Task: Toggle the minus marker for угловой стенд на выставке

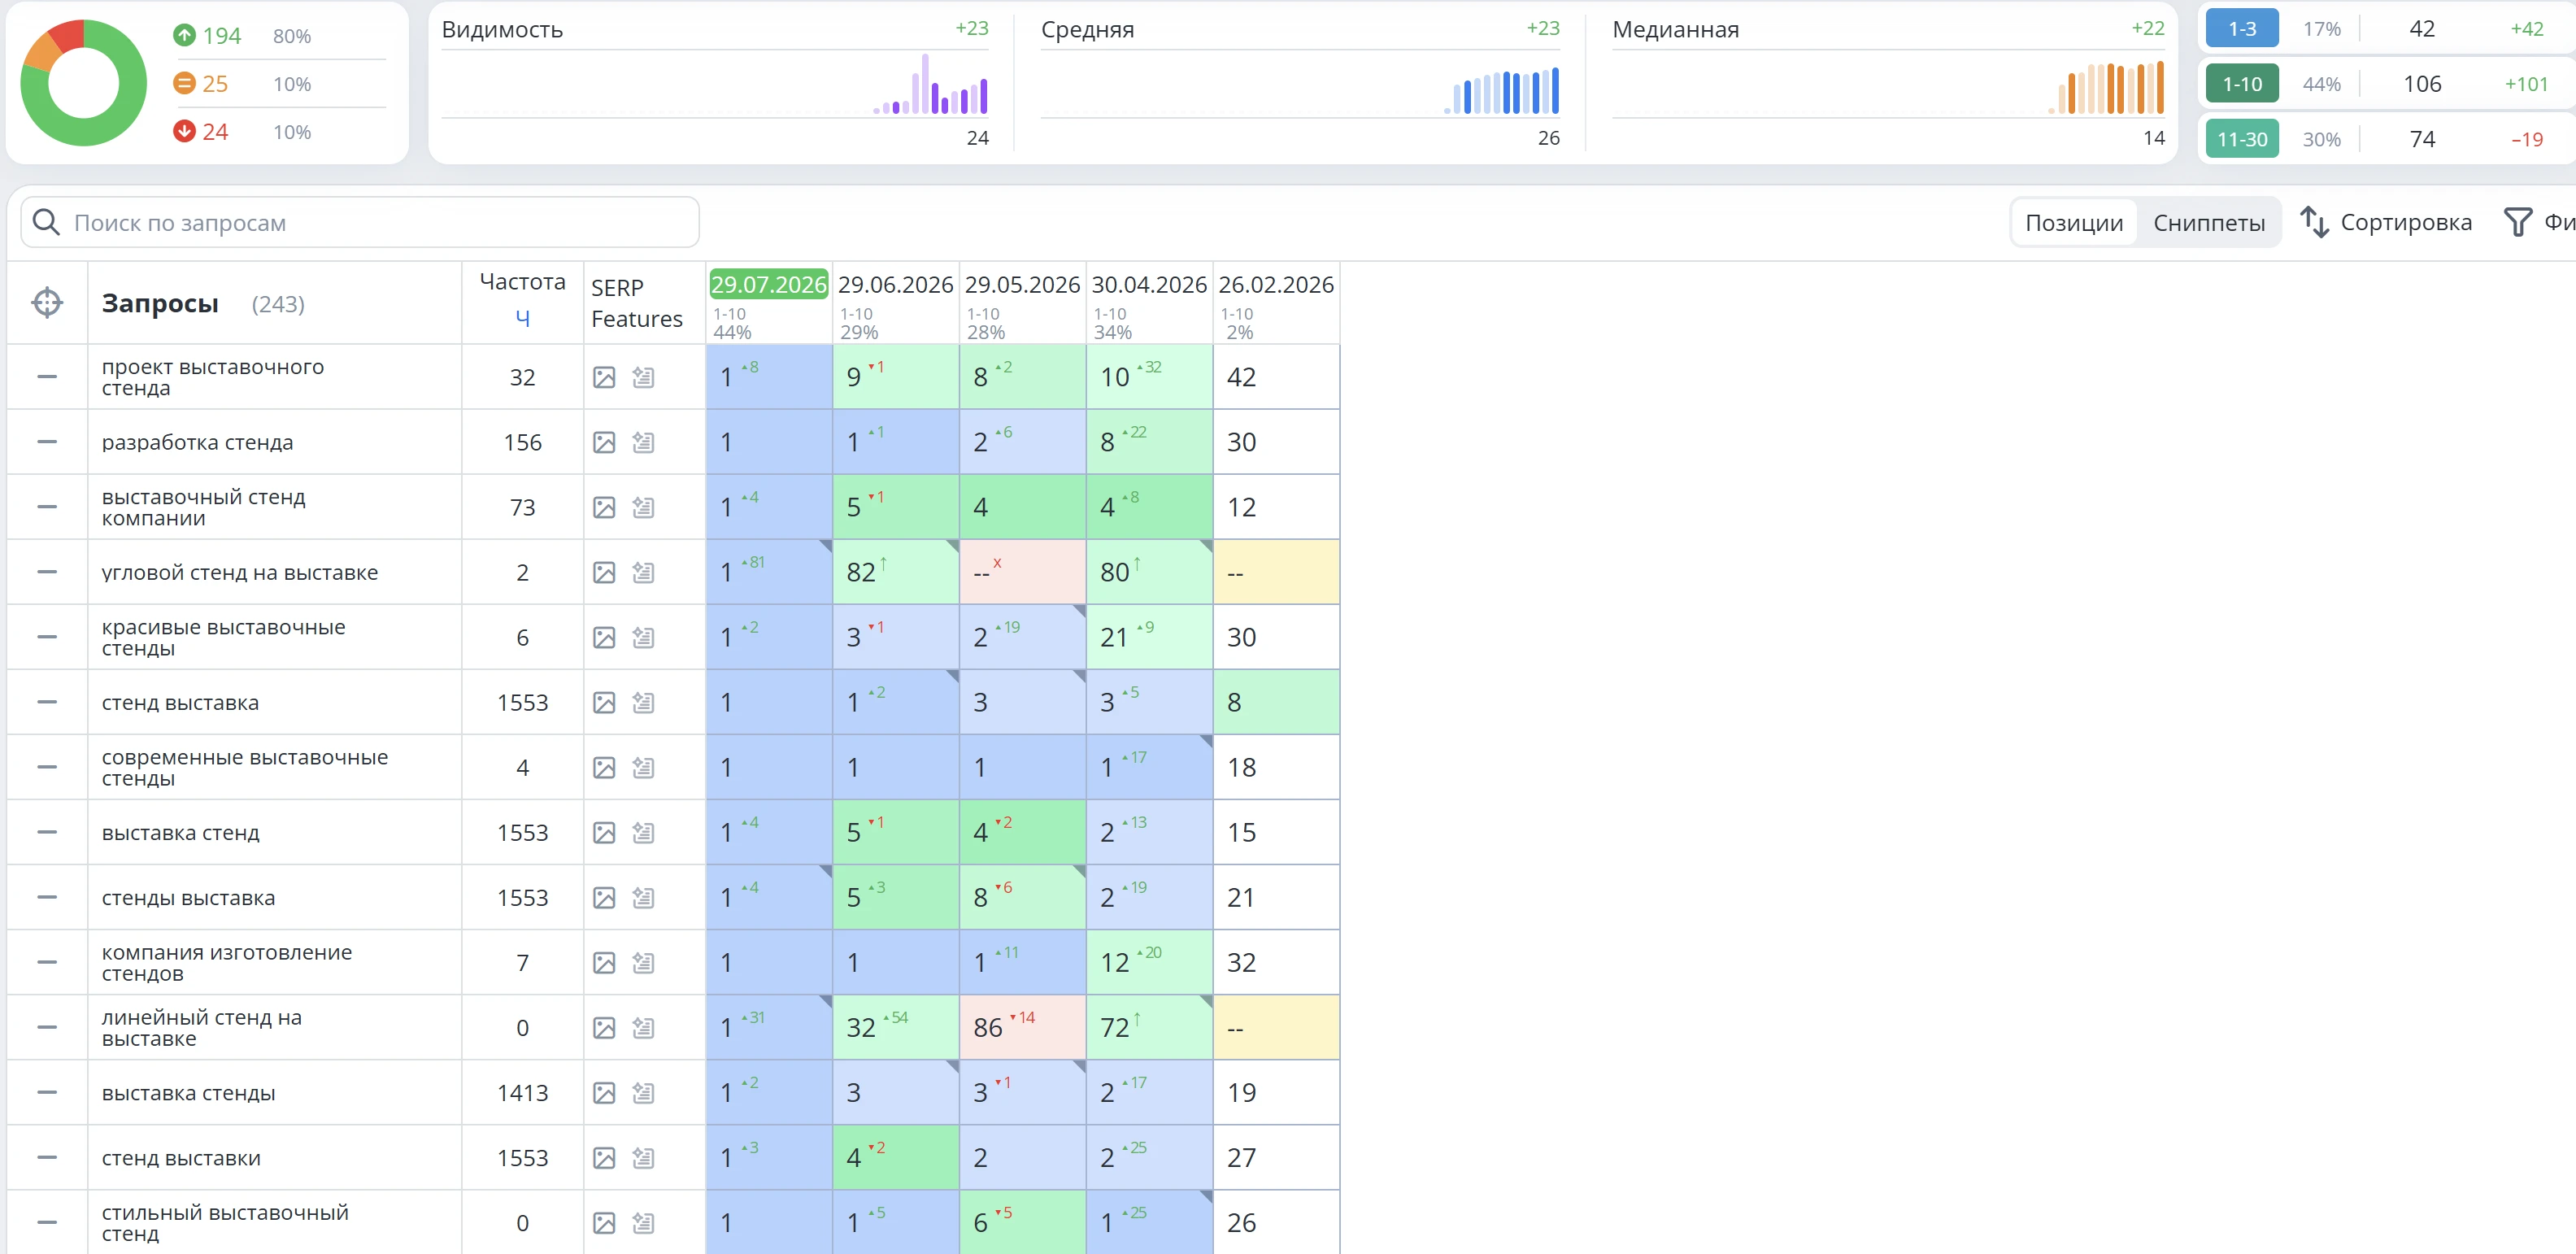Action: coord(47,572)
